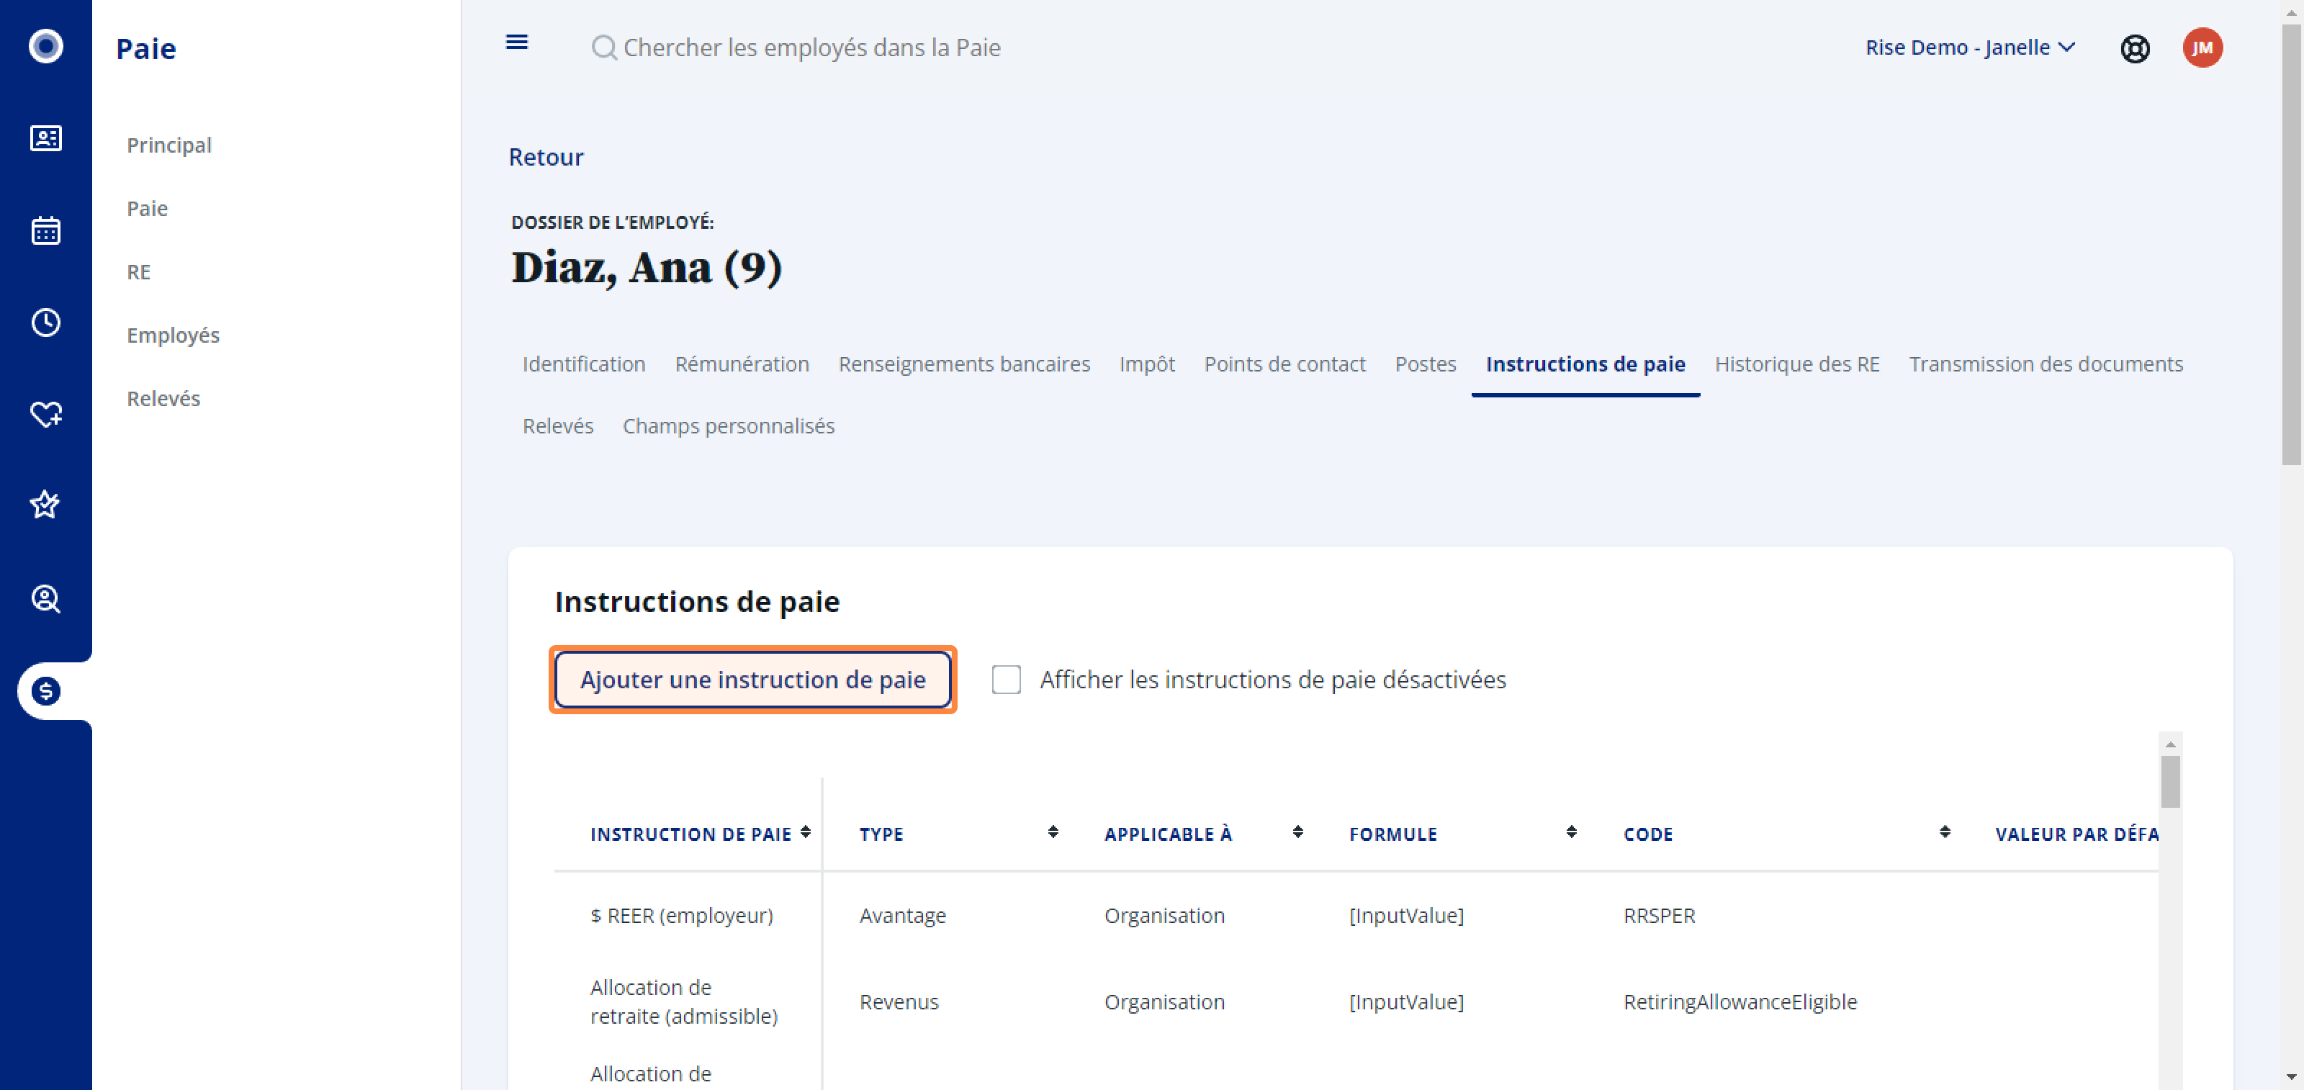Open Transmission des documents tab
This screenshot has width=2304, height=1090.
tap(2046, 364)
